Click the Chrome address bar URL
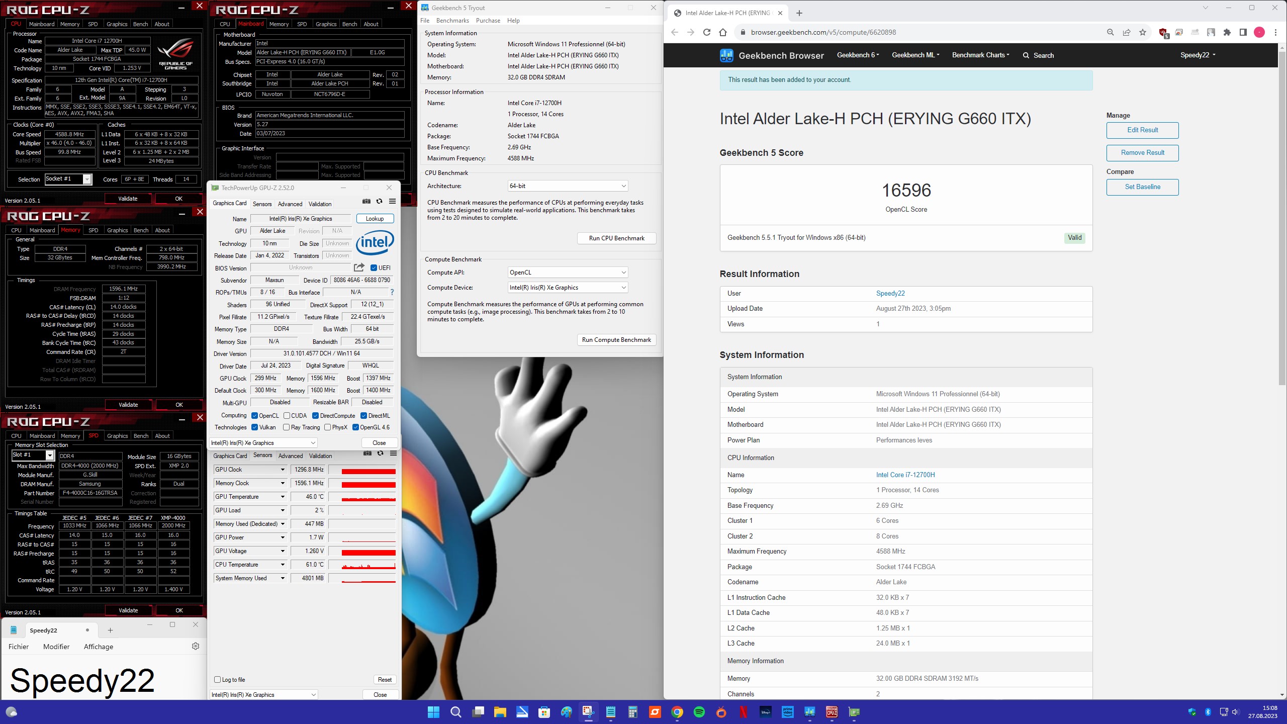The height and width of the screenshot is (724, 1287). pyautogui.click(x=823, y=32)
